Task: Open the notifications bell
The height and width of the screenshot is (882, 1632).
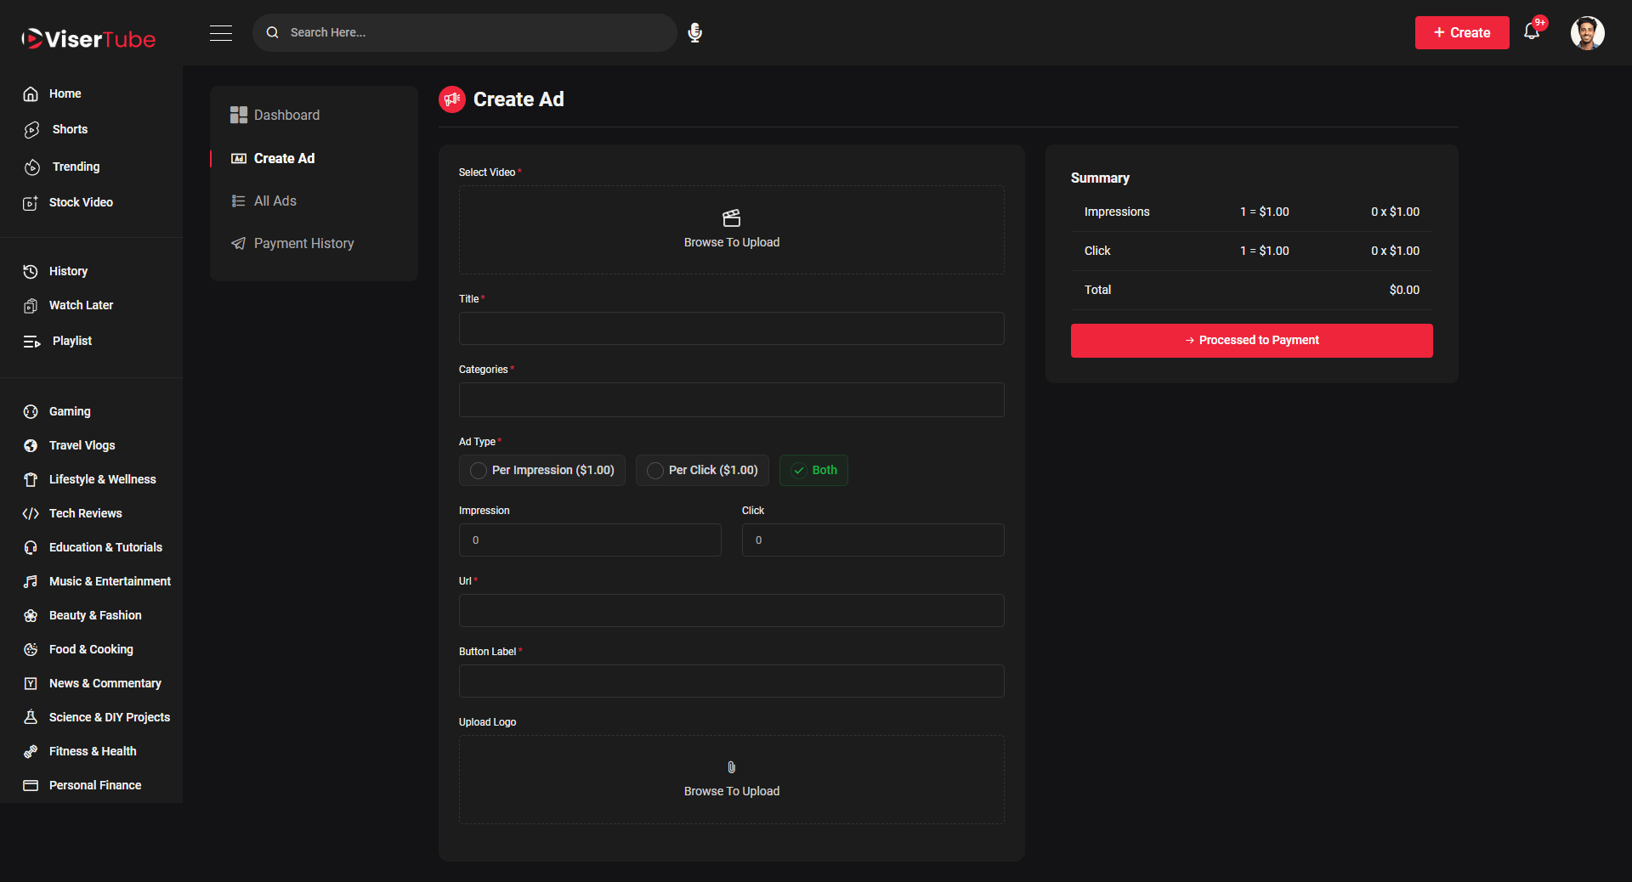Action: tap(1532, 32)
